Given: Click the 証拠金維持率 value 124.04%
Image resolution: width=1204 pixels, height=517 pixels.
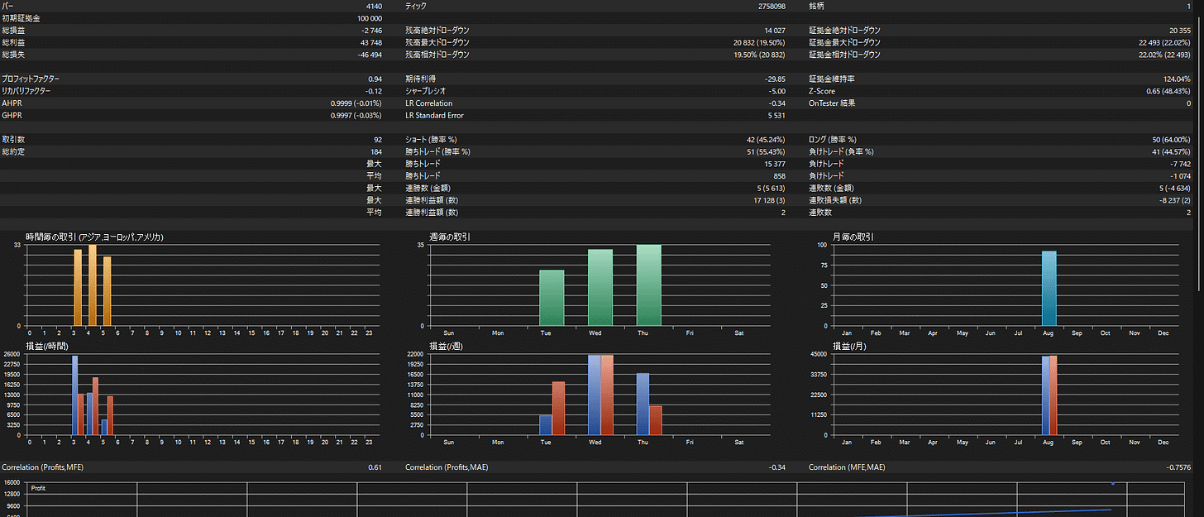Looking at the screenshot, I should tap(1178, 79).
